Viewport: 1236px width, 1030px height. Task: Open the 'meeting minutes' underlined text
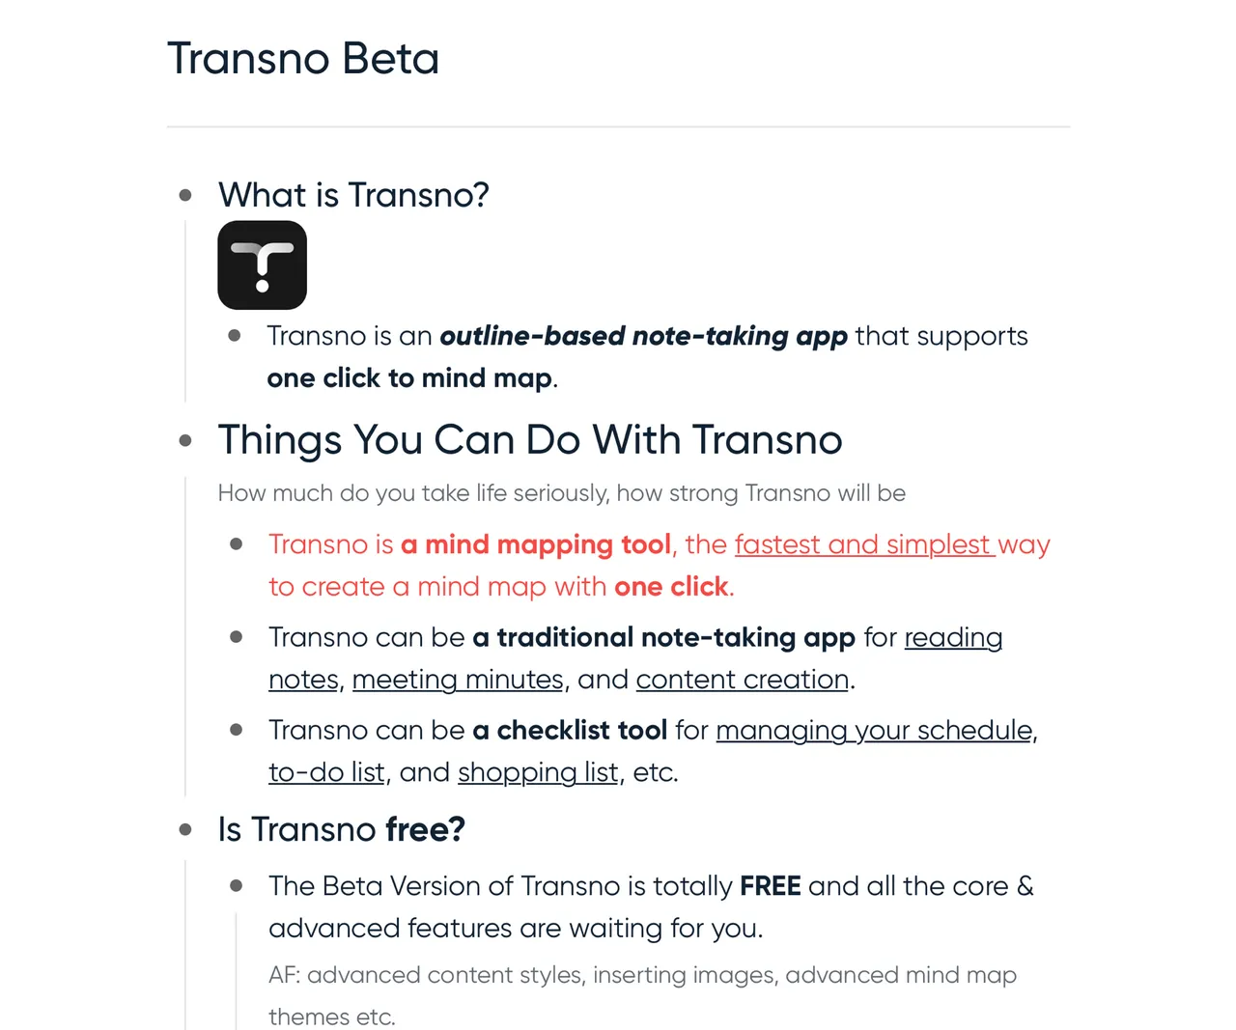click(458, 680)
